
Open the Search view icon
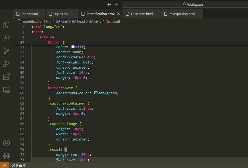click(x=6, y=38)
